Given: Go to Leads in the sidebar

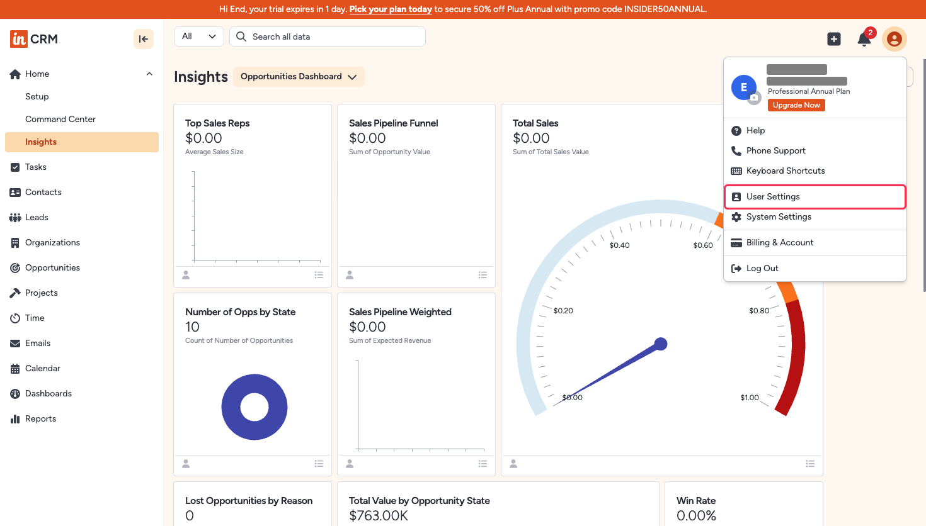Looking at the screenshot, I should tap(37, 218).
